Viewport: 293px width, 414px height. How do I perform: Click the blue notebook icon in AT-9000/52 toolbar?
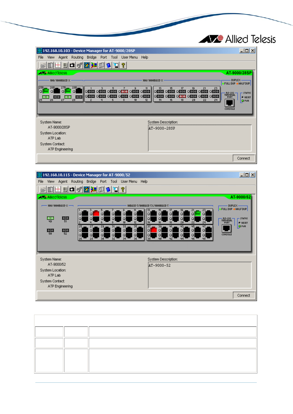tap(108, 190)
